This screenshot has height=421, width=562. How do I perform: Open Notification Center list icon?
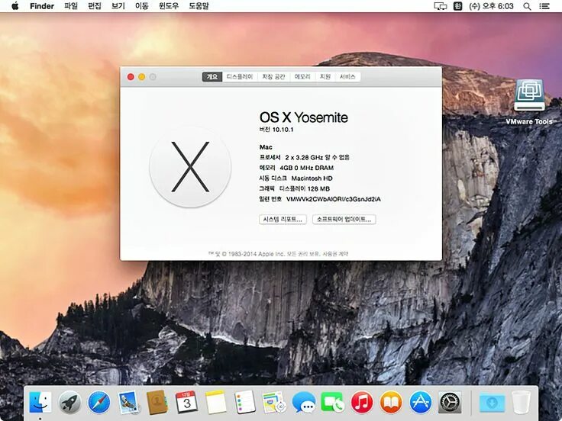(x=544, y=6)
